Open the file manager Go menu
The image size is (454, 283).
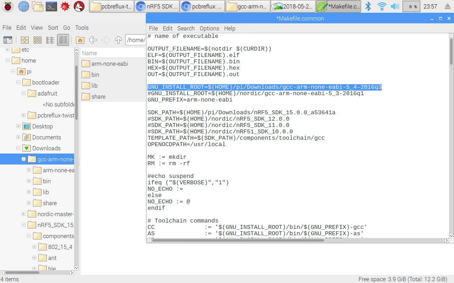(x=67, y=28)
